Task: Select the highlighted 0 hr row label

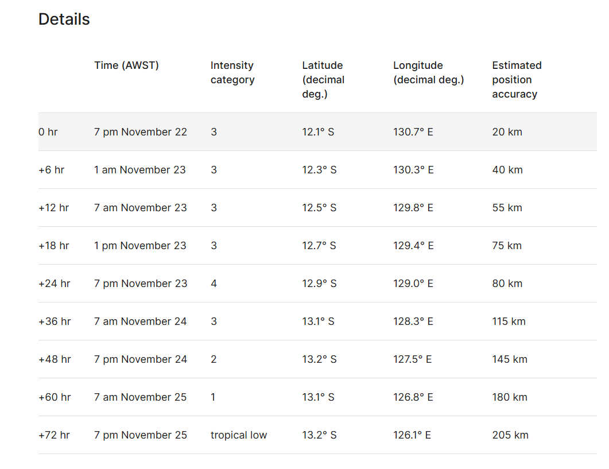Action: tap(48, 132)
